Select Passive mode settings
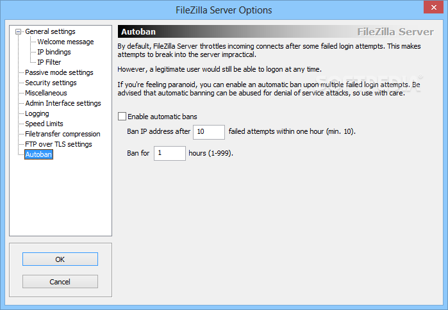The height and width of the screenshot is (310, 448). tap(59, 72)
